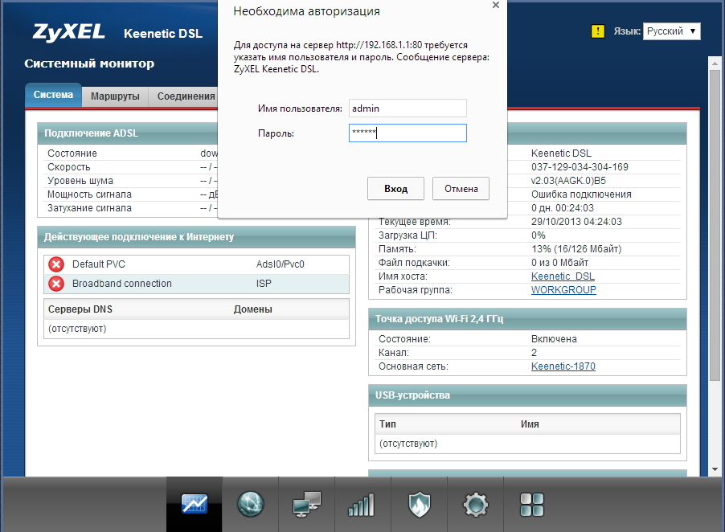Open the Wi-Fi signal bars section
The image size is (725, 532).
pyautogui.click(x=362, y=504)
